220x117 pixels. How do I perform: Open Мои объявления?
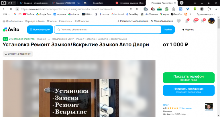tap(162, 21)
